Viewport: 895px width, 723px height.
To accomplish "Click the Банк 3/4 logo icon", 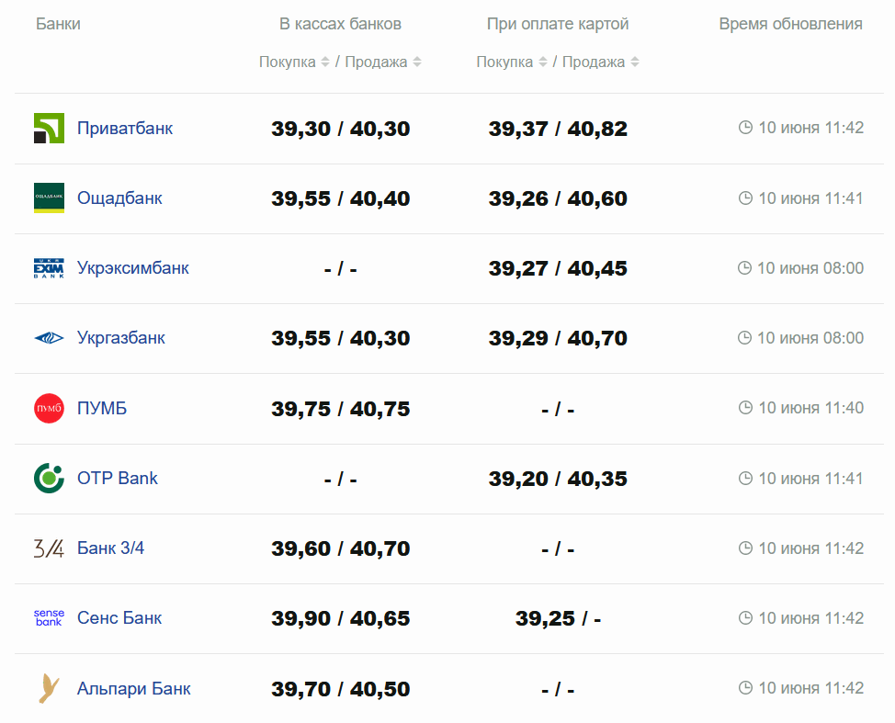I will click(x=49, y=548).
